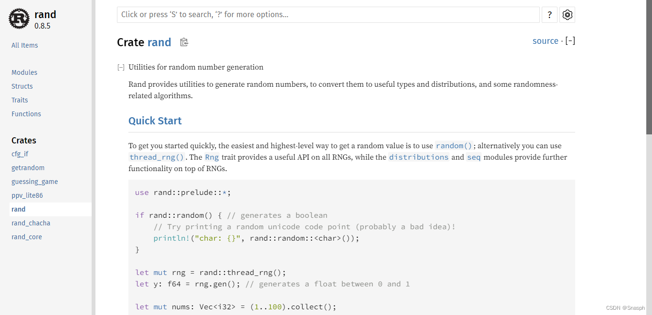Screen dimensions: 652x315
Task: Open All Items in sidebar
Action: (x=25, y=45)
